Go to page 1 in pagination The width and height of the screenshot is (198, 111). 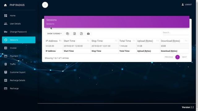[x=177, y=57]
